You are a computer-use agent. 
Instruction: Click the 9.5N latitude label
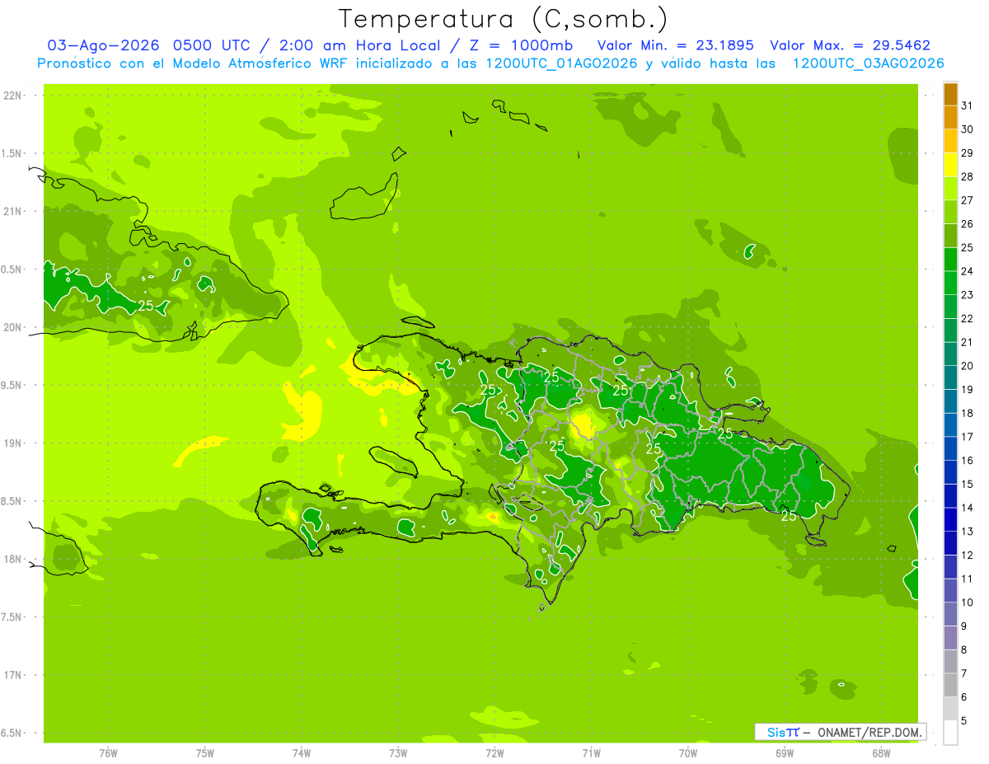[12, 386]
